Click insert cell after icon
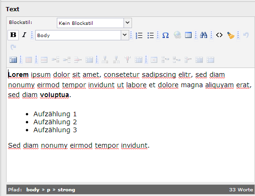 click(177, 60)
